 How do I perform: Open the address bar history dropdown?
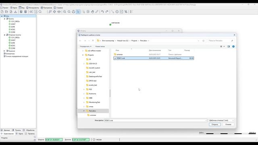coord(198,41)
